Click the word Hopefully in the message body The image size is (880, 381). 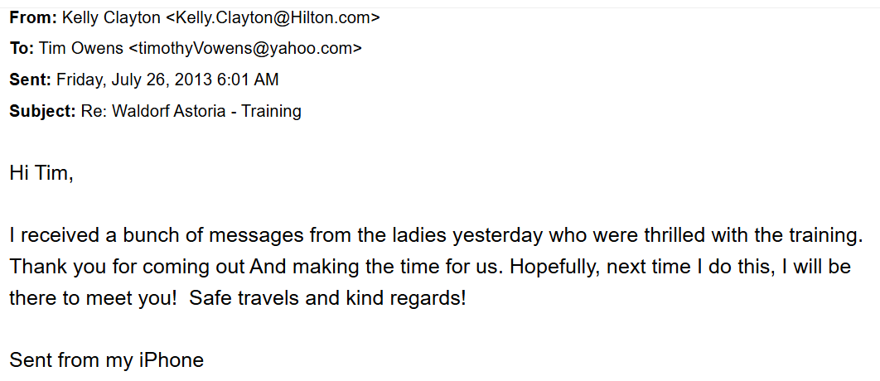point(550,267)
